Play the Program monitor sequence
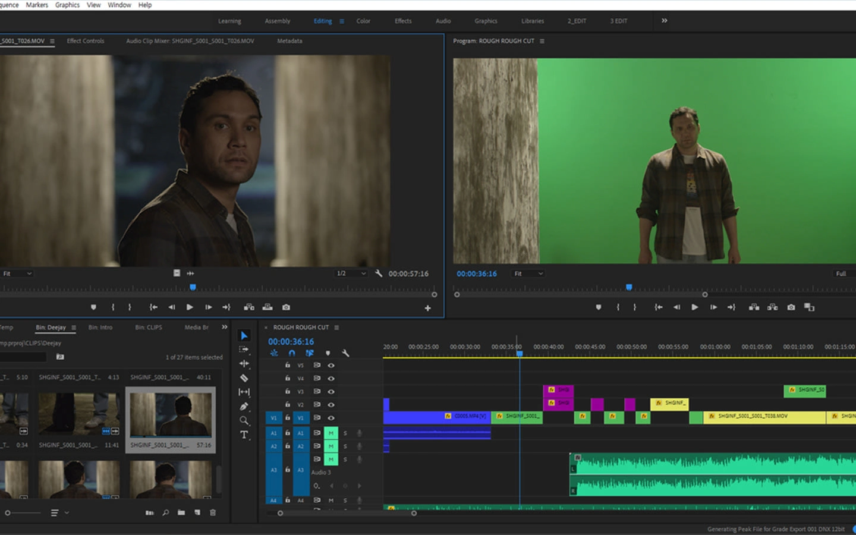The width and height of the screenshot is (856, 535). pos(694,307)
